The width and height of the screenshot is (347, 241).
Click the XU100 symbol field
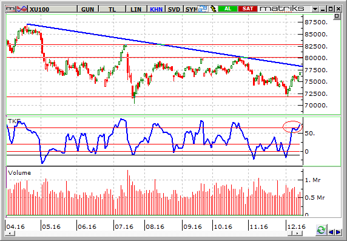tap(53, 9)
